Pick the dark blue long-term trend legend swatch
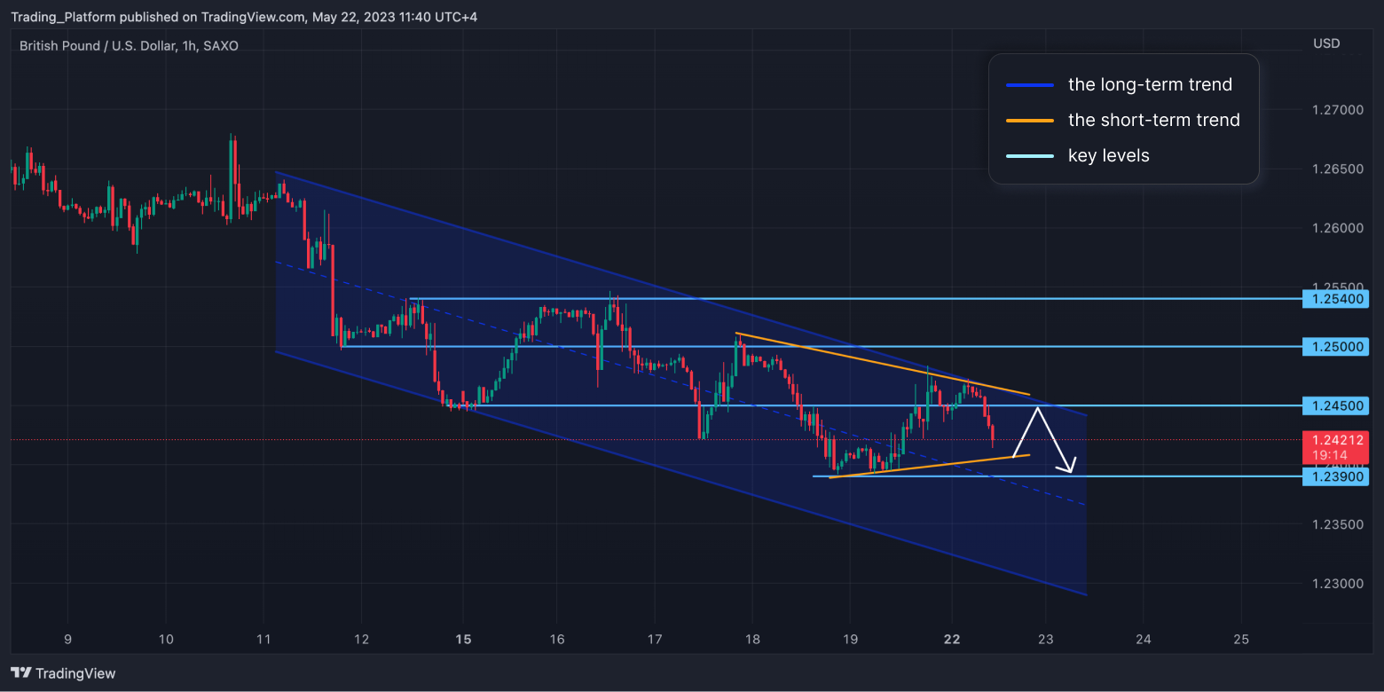The width and height of the screenshot is (1384, 692). click(1030, 85)
